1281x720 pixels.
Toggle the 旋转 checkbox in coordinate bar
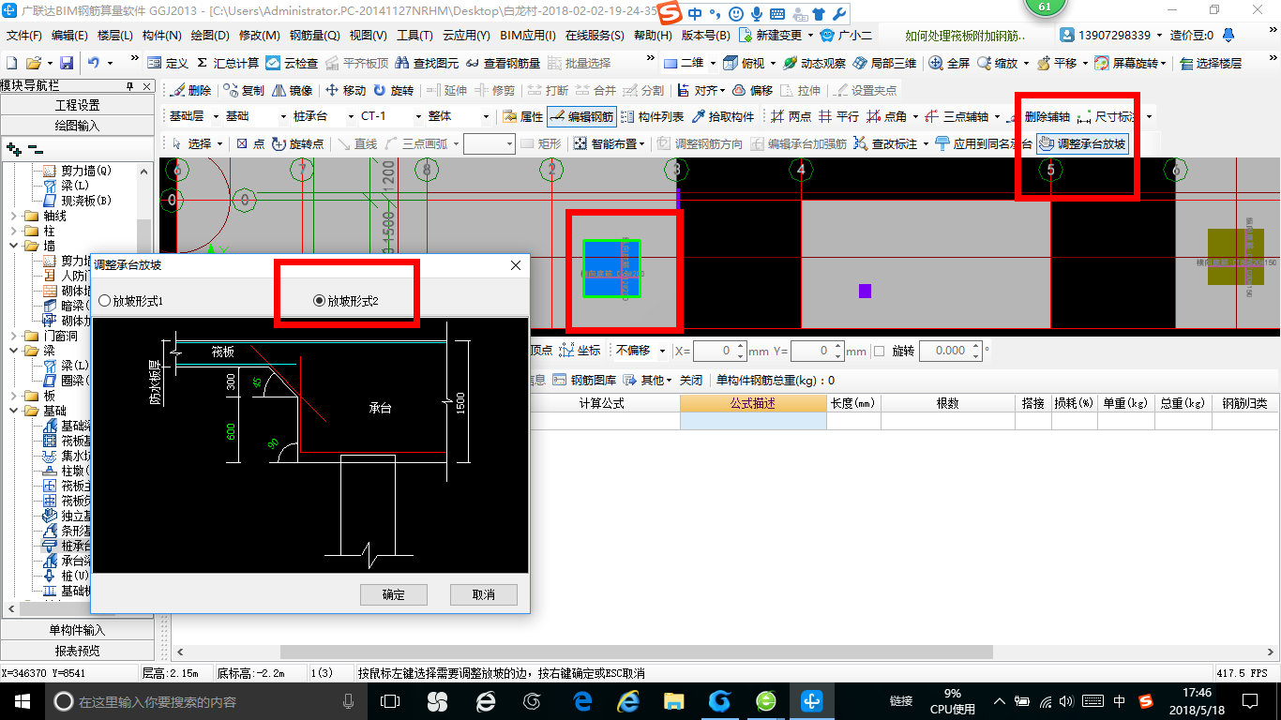879,352
